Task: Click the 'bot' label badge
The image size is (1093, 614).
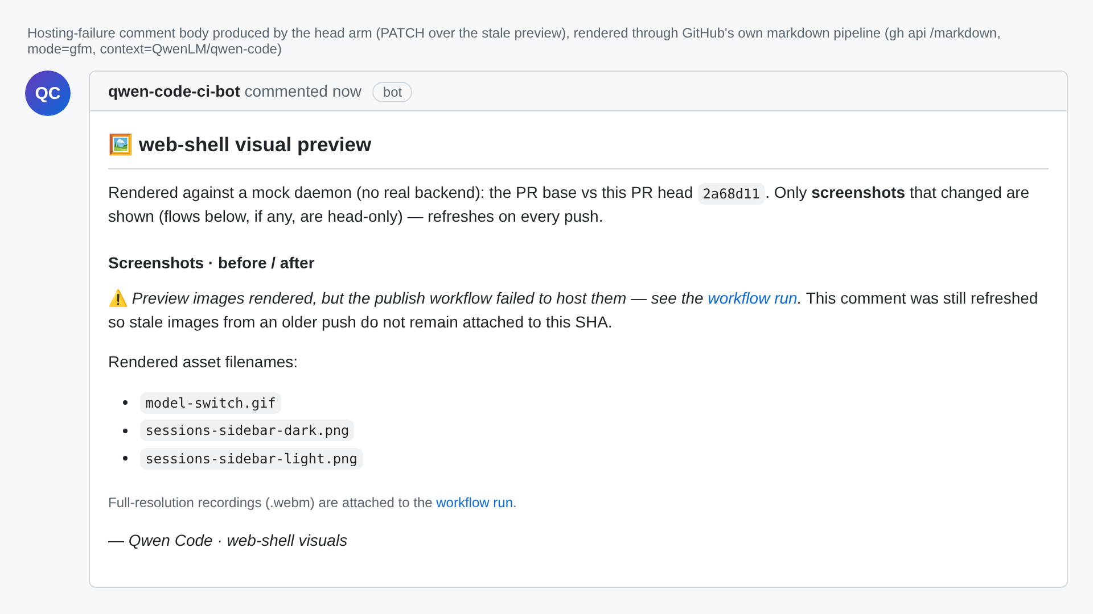Action: point(392,92)
